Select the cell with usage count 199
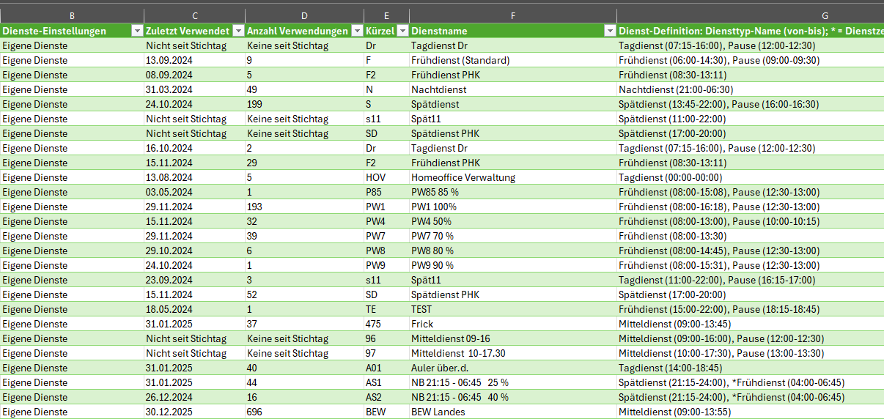This screenshot has width=884, height=419. (254, 104)
